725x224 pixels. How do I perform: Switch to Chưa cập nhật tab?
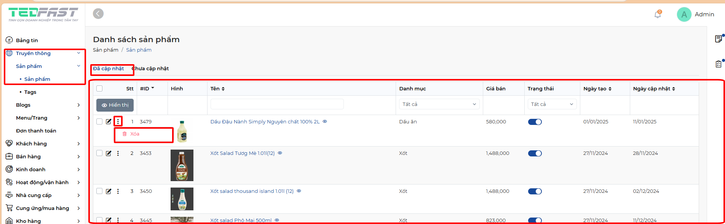(151, 69)
